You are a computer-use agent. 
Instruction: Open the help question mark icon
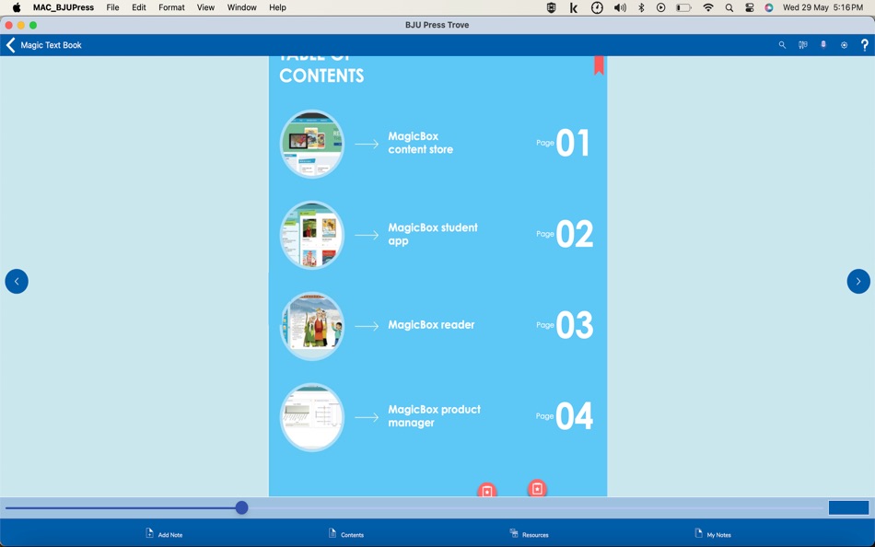[x=864, y=45]
